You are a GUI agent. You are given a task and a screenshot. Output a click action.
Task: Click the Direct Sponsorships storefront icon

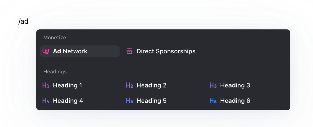click(x=129, y=51)
